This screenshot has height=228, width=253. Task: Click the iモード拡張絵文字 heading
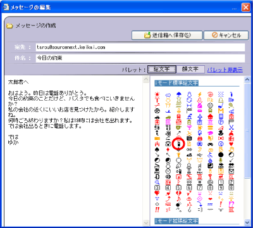pos(176,221)
